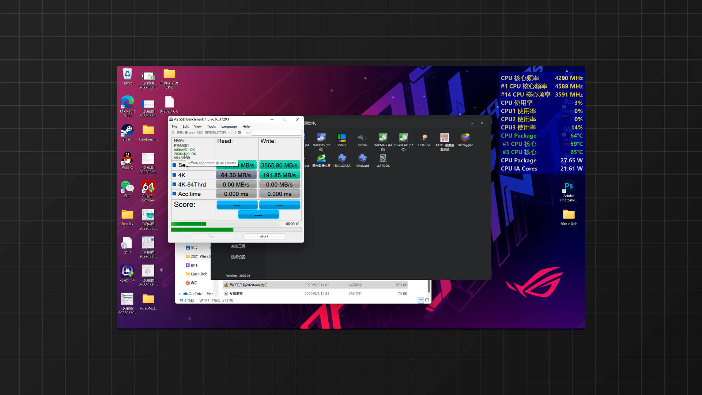The width and height of the screenshot is (702, 395).
Task: Open the Language menu
Action: 229,127
